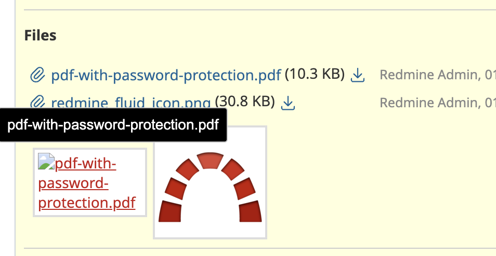
Task: Open the redmine_fluid_icon.png file link
Action: (130, 103)
